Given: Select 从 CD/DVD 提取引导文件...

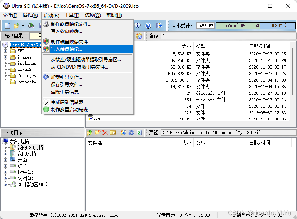Looking at the screenshot, I should pos(87,67).
